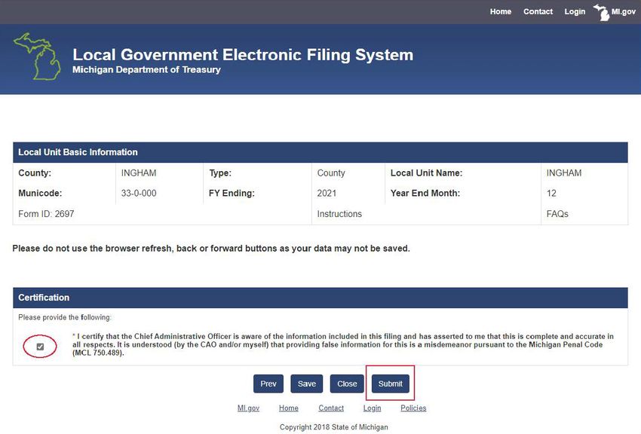Click the Close button
This screenshot has width=641, height=434.
[347, 384]
